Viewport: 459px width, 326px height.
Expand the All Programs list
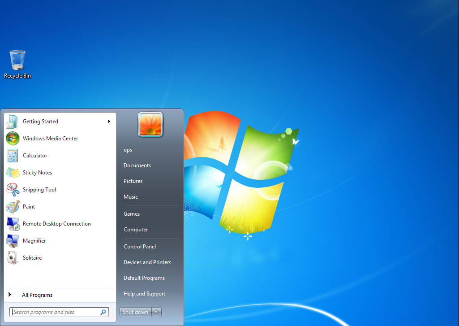pyautogui.click(x=37, y=295)
